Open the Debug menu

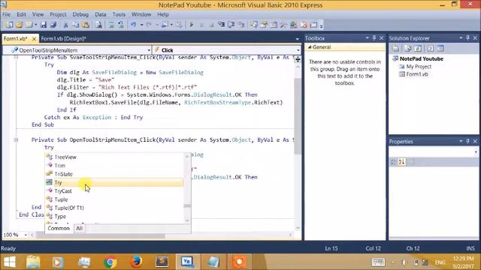tap(80, 14)
